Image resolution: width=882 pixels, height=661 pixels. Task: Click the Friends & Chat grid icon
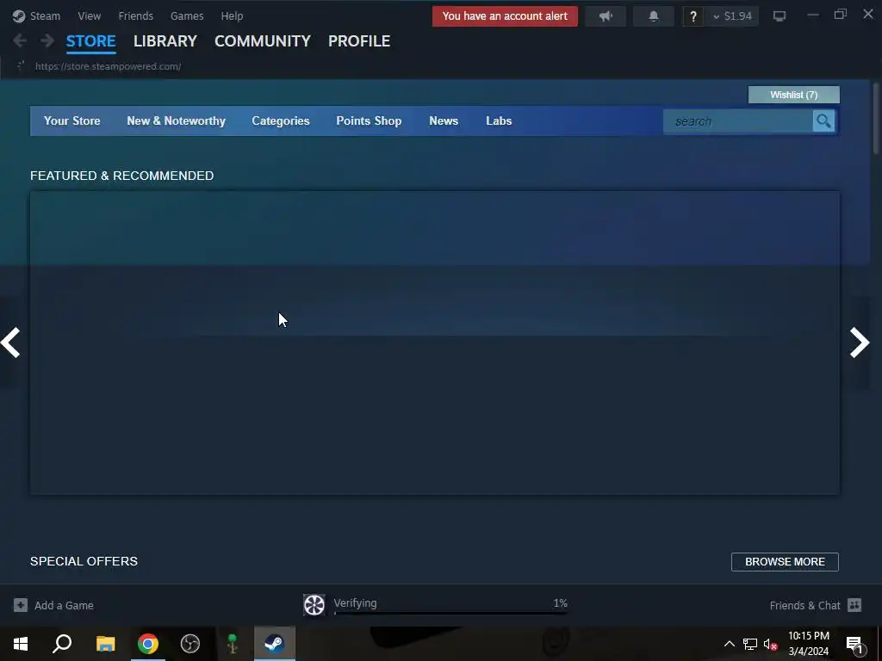pos(854,605)
